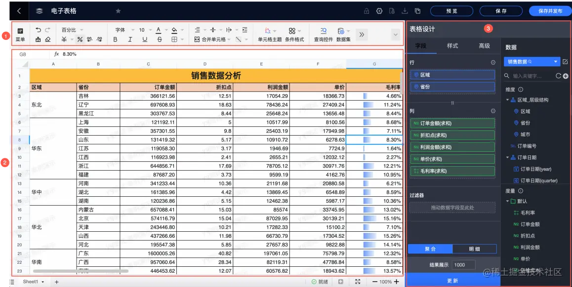Open the 百分比 number format dropdown

(x=73, y=30)
